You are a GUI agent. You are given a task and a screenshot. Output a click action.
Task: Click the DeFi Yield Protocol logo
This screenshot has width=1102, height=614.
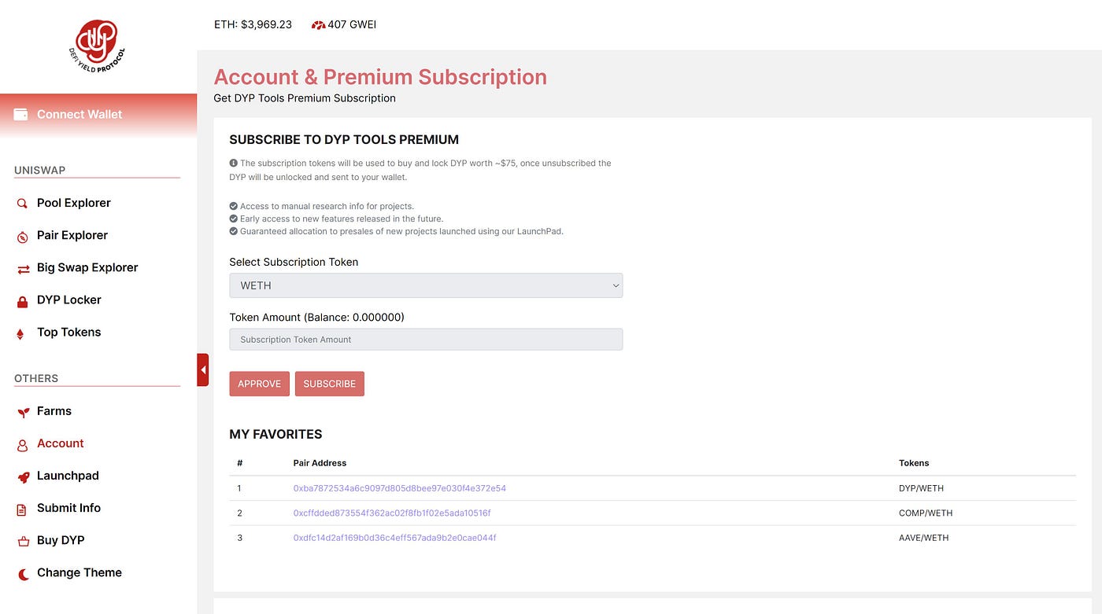tap(97, 44)
